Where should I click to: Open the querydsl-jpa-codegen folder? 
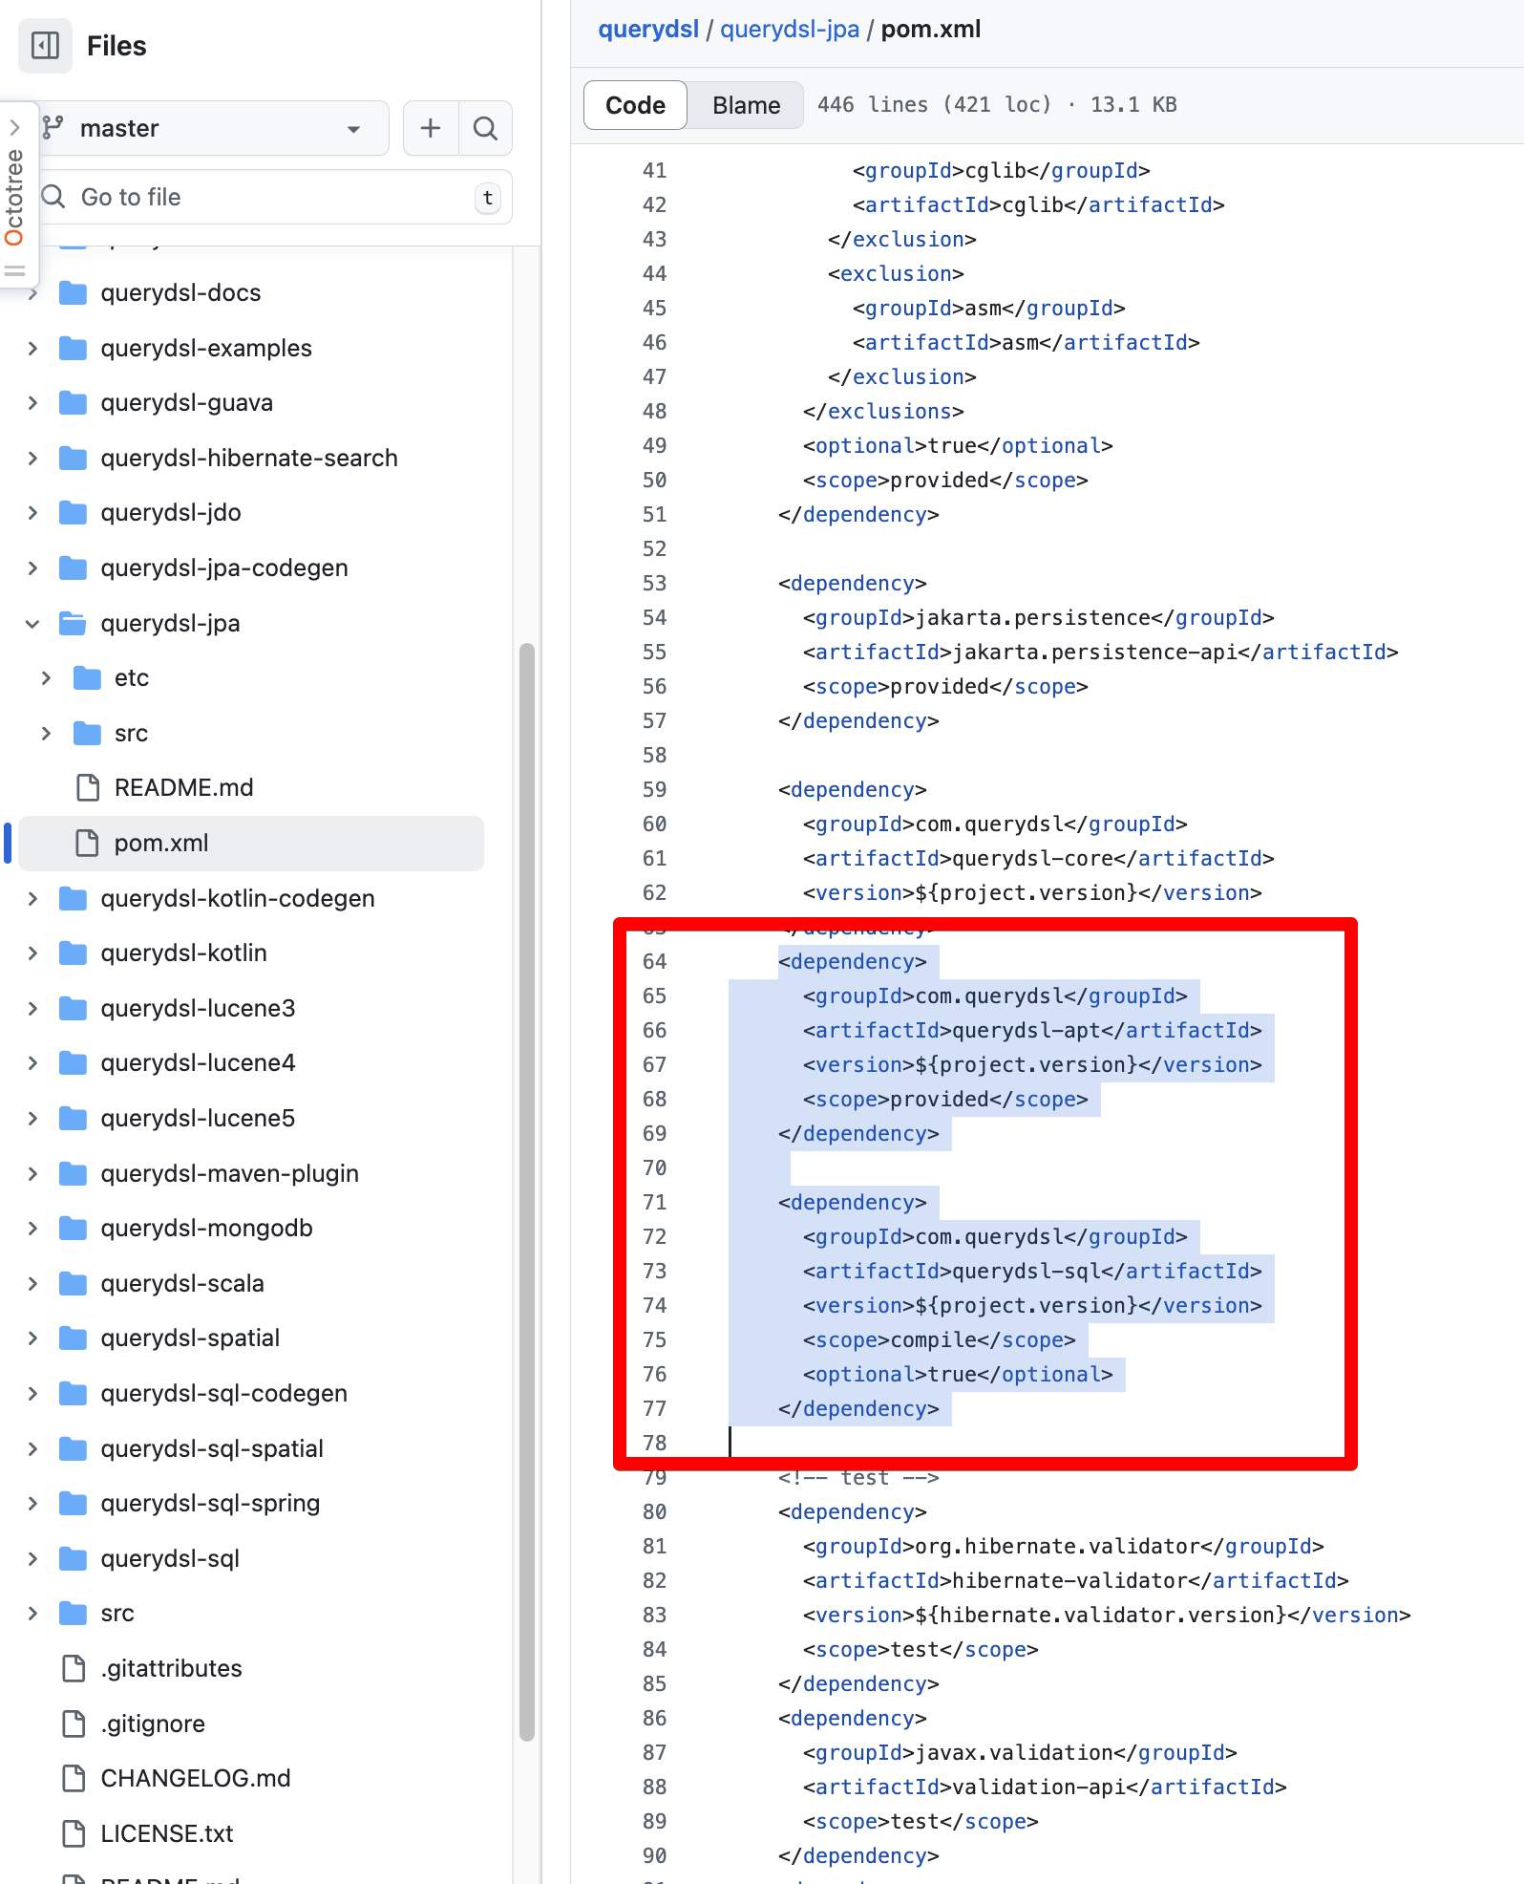(x=224, y=568)
